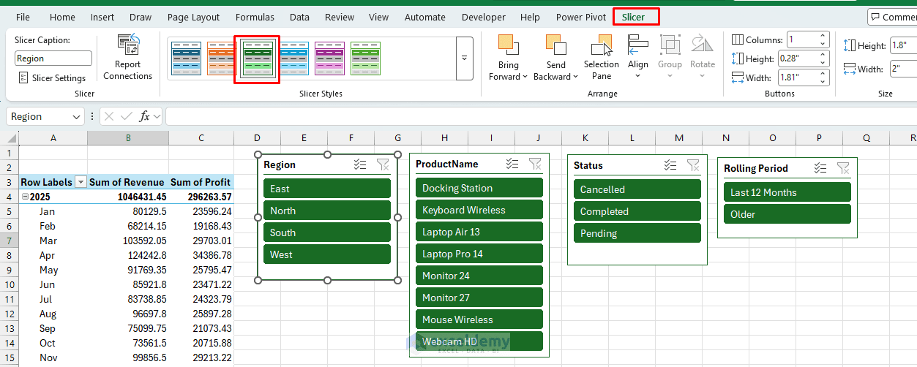Open Row Labels filter dropdown
This screenshot has height=367, width=917.
coord(81,182)
